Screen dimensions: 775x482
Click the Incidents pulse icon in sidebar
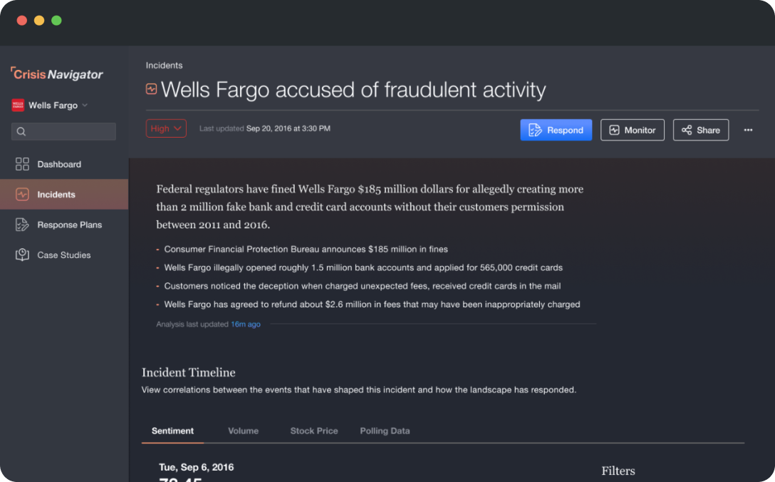pyautogui.click(x=22, y=195)
